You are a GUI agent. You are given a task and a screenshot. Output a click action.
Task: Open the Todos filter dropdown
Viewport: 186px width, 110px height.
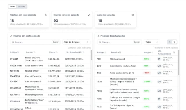click(x=152, y=42)
